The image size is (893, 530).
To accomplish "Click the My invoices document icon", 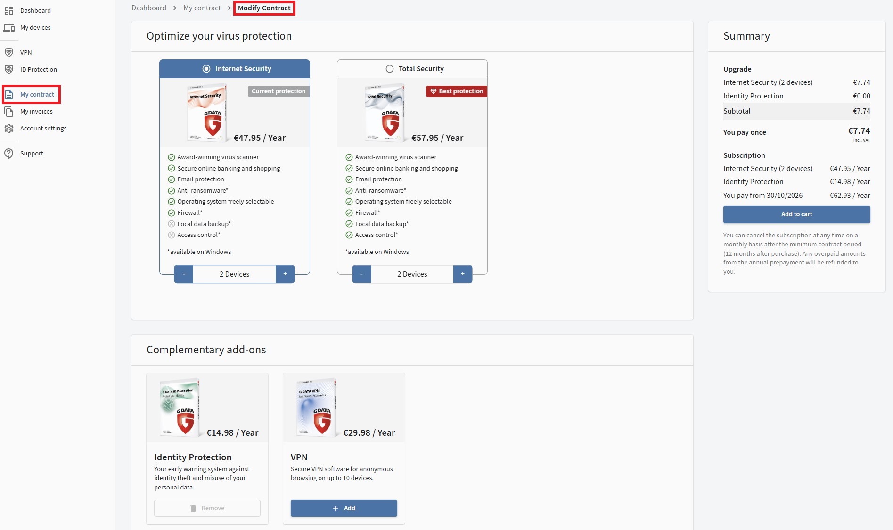I will [9, 112].
